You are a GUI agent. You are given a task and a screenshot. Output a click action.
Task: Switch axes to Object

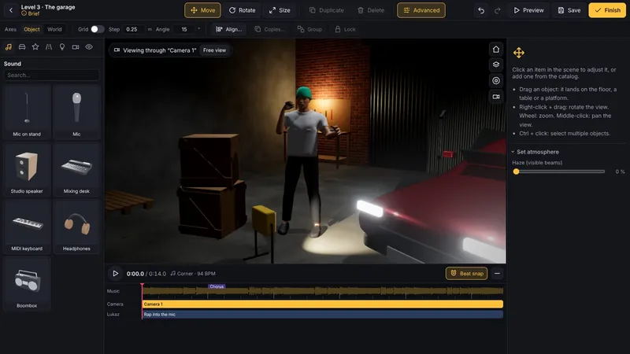pos(31,29)
